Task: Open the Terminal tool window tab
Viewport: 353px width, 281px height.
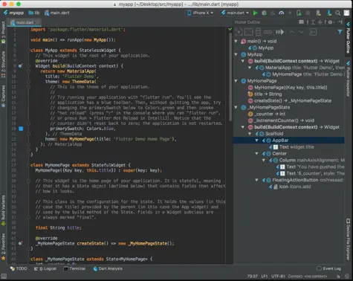Action: (x=74, y=268)
